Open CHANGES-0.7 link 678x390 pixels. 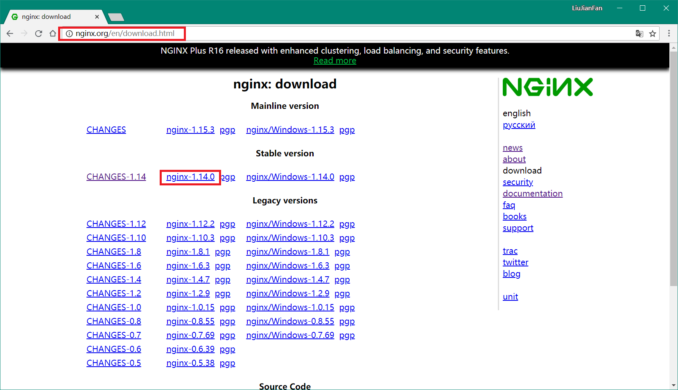click(x=114, y=335)
